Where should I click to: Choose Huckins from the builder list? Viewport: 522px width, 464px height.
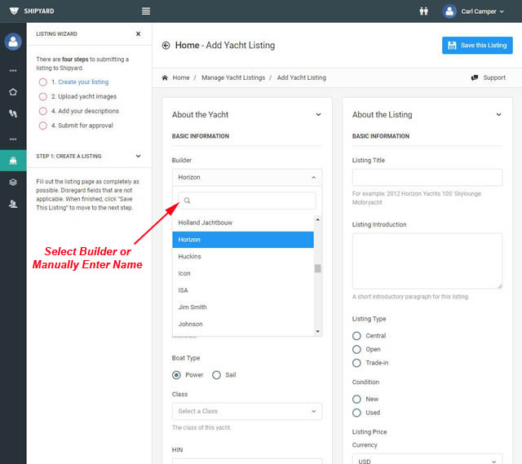[x=190, y=257]
